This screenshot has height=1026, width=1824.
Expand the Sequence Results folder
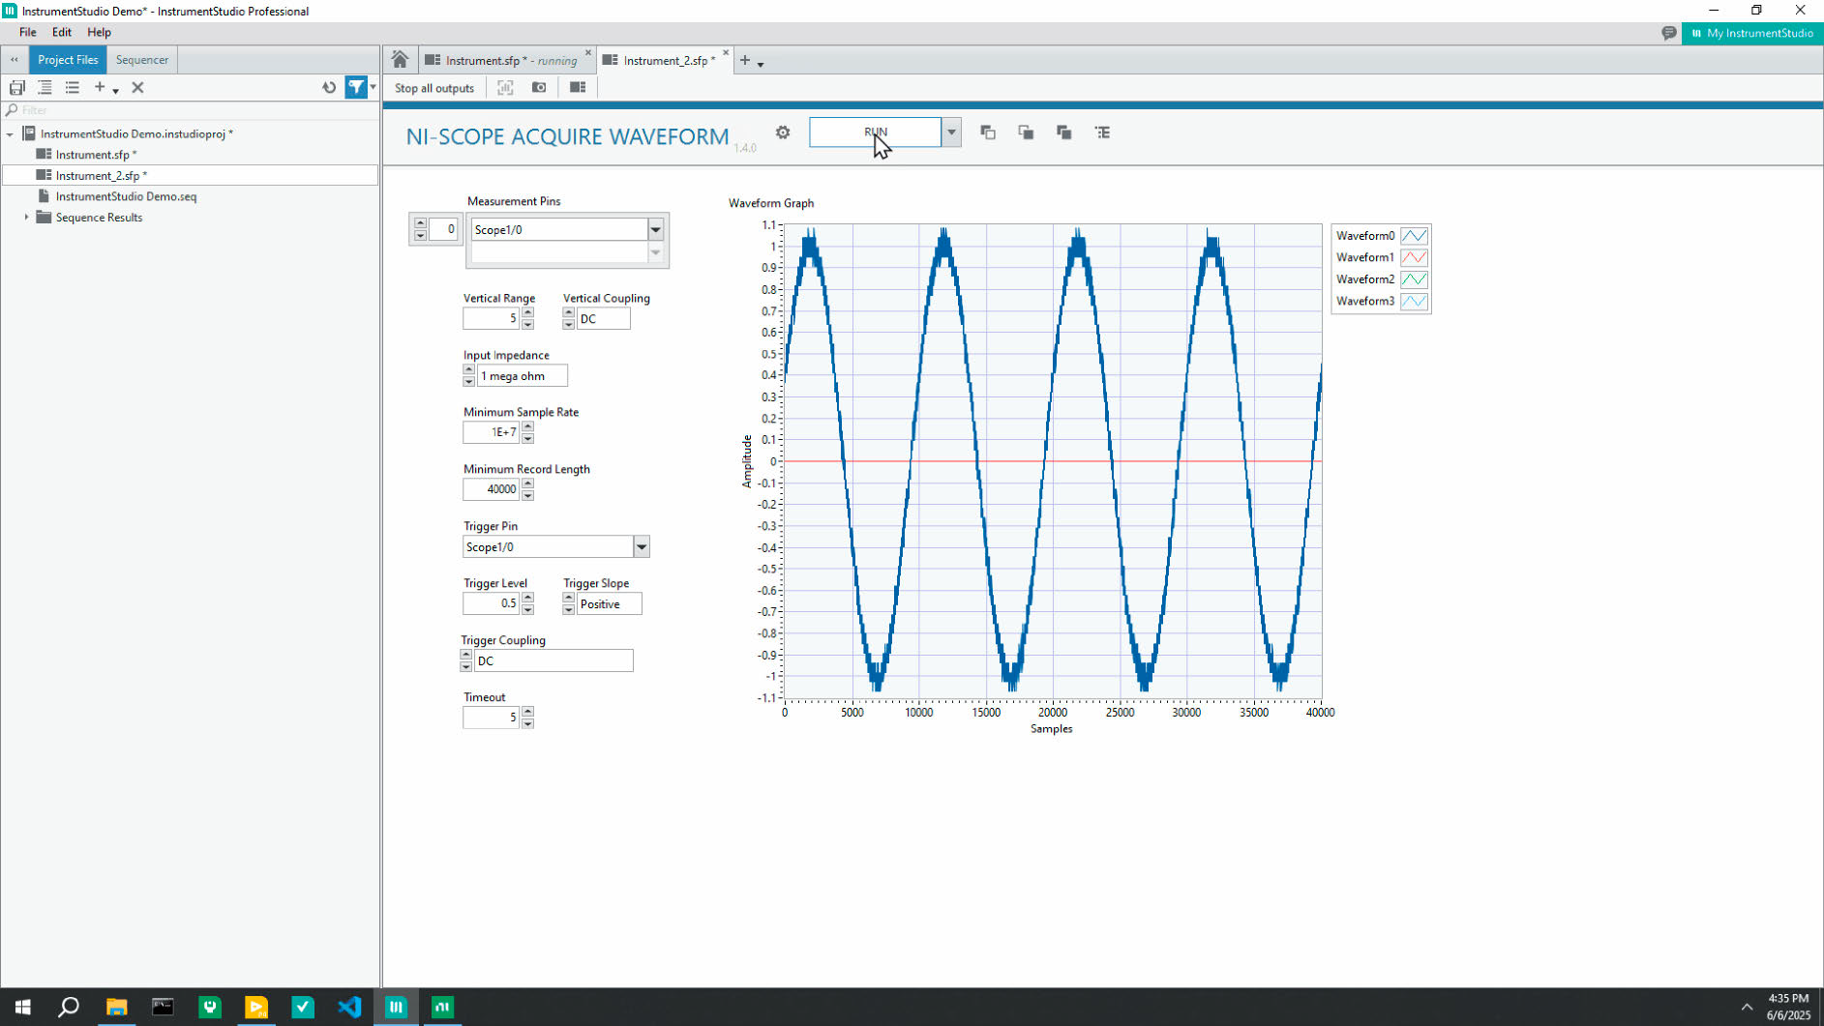26,218
